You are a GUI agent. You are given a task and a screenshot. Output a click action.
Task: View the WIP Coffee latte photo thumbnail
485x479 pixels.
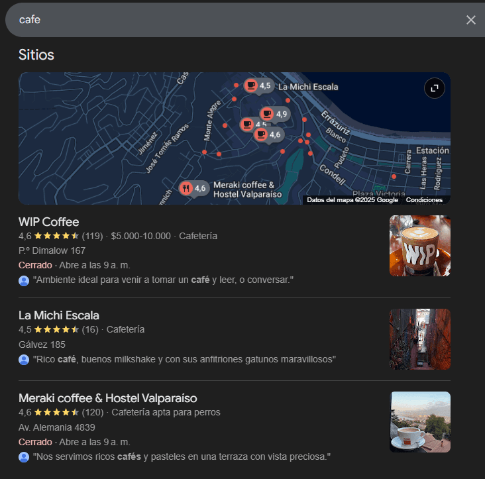click(419, 246)
